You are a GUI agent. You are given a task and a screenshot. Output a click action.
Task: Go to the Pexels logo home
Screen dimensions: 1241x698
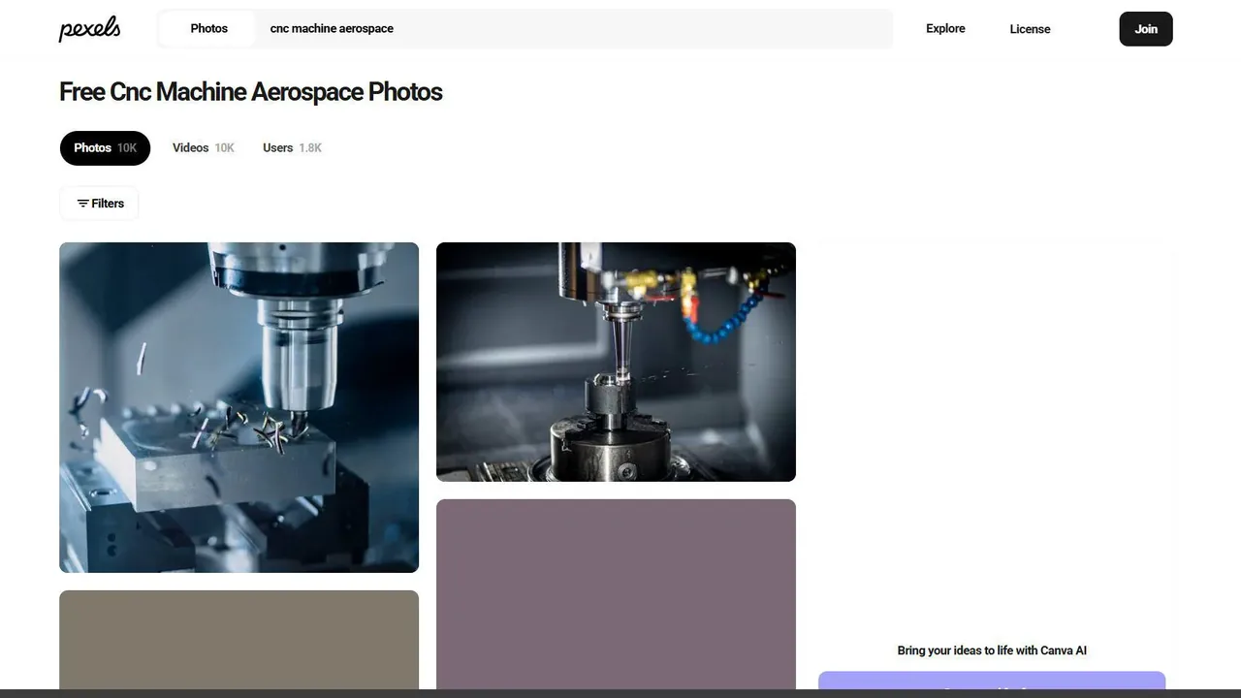point(89,29)
